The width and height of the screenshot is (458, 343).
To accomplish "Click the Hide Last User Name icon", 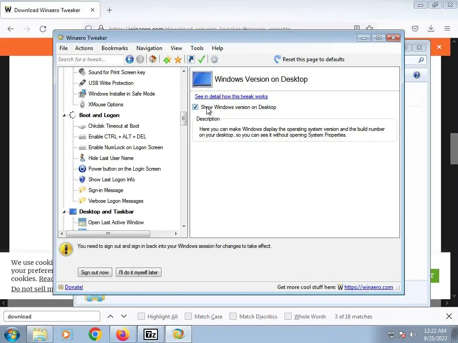I will point(82,158).
